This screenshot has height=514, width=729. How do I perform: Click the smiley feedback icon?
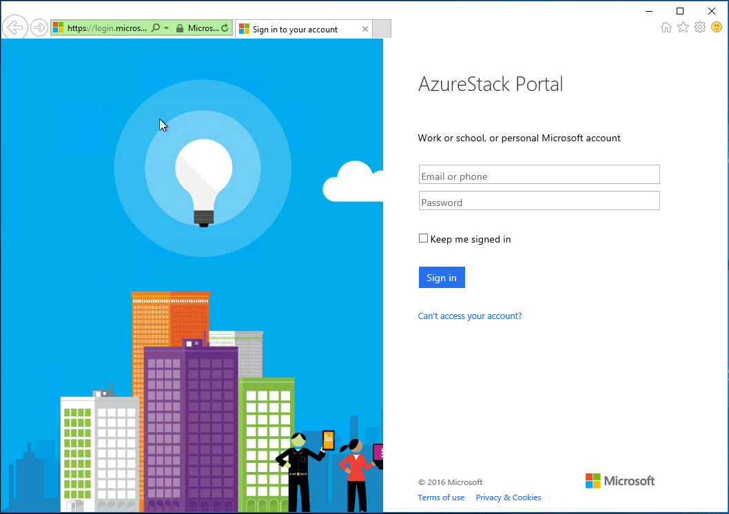(717, 28)
